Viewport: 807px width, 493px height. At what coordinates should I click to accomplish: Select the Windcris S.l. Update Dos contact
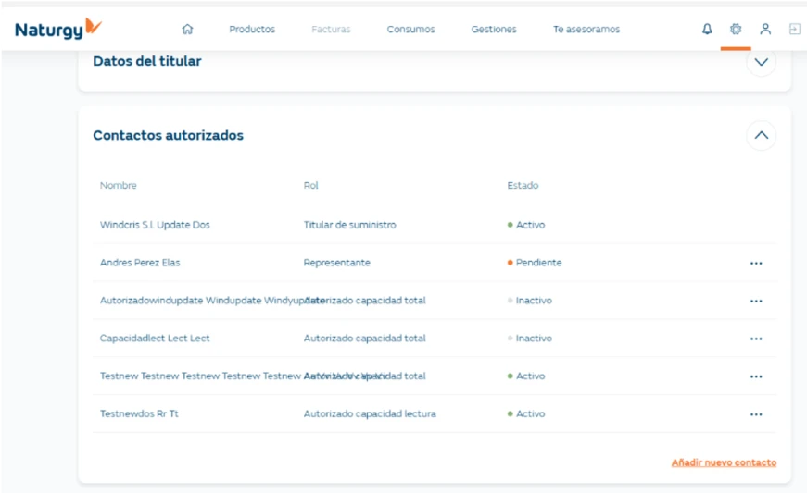pyautogui.click(x=155, y=225)
